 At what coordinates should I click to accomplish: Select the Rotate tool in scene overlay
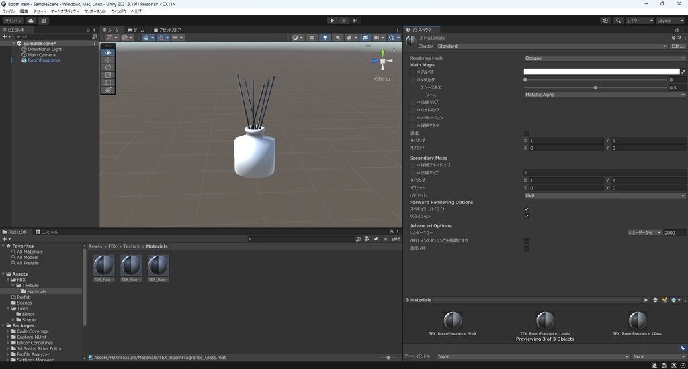108,68
